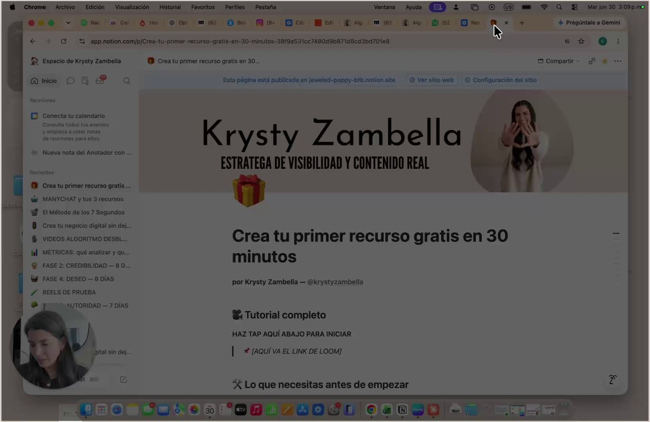The image size is (650, 422).
Task: Open the green Chrome profile avatar
Action: pyautogui.click(x=602, y=41)
